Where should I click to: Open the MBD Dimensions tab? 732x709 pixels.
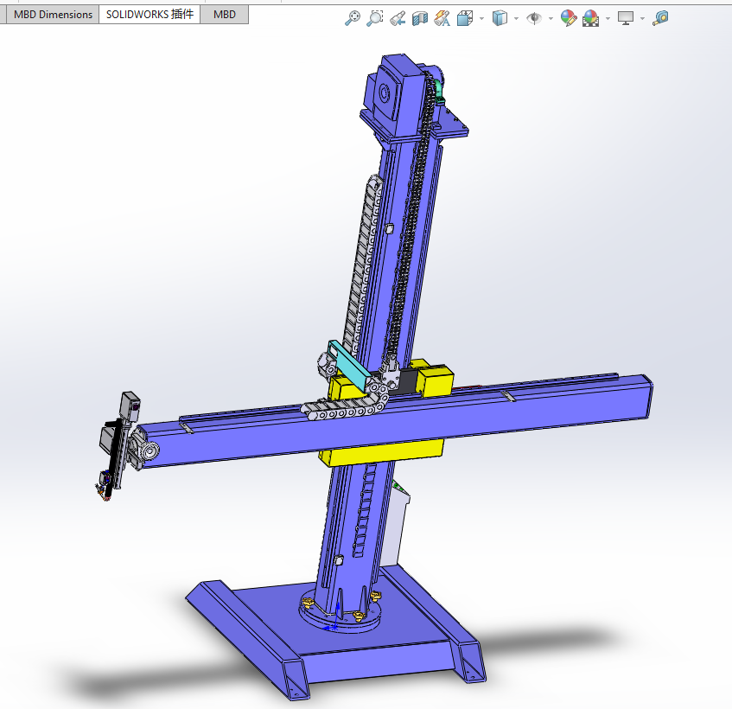tap(53, 15)
